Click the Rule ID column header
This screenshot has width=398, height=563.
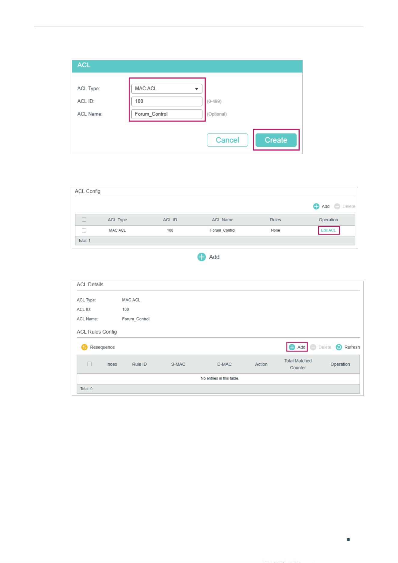coord(139,364)
